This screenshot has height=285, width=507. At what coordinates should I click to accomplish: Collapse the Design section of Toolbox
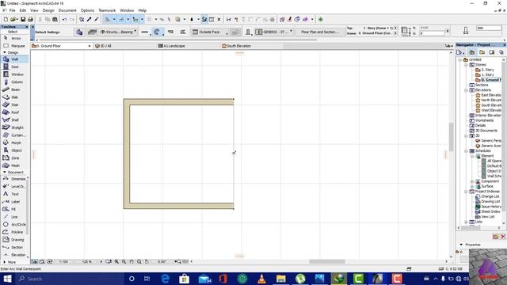tap(5, 52)
